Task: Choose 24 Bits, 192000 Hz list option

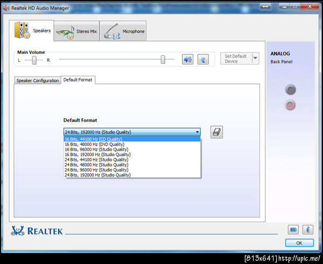Action: 132,175
